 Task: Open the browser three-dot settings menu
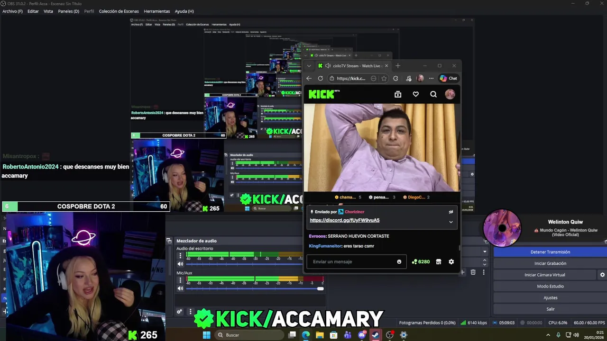pyautogui.click(x=431, y=78)
